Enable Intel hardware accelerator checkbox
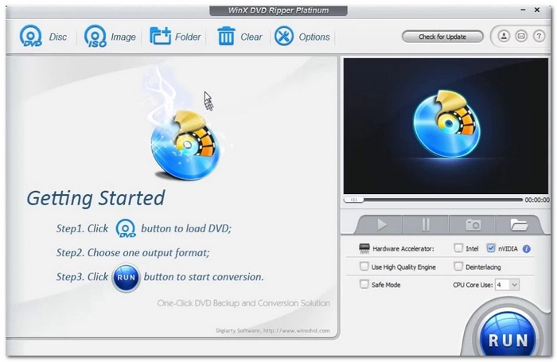 [458, 247]
